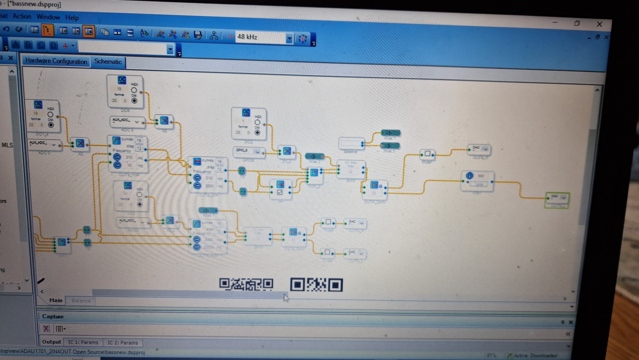
Task: Switch to the Hardware Configuration tab
Action: pos(56,61)
